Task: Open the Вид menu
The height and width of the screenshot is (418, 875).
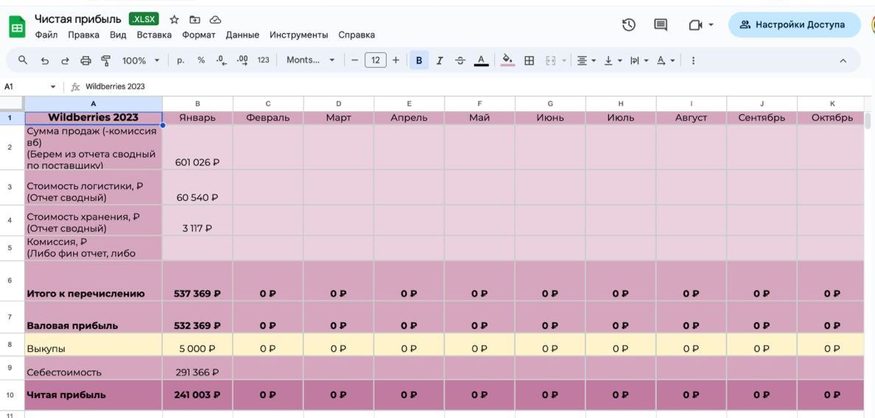Action: point(118,35)
